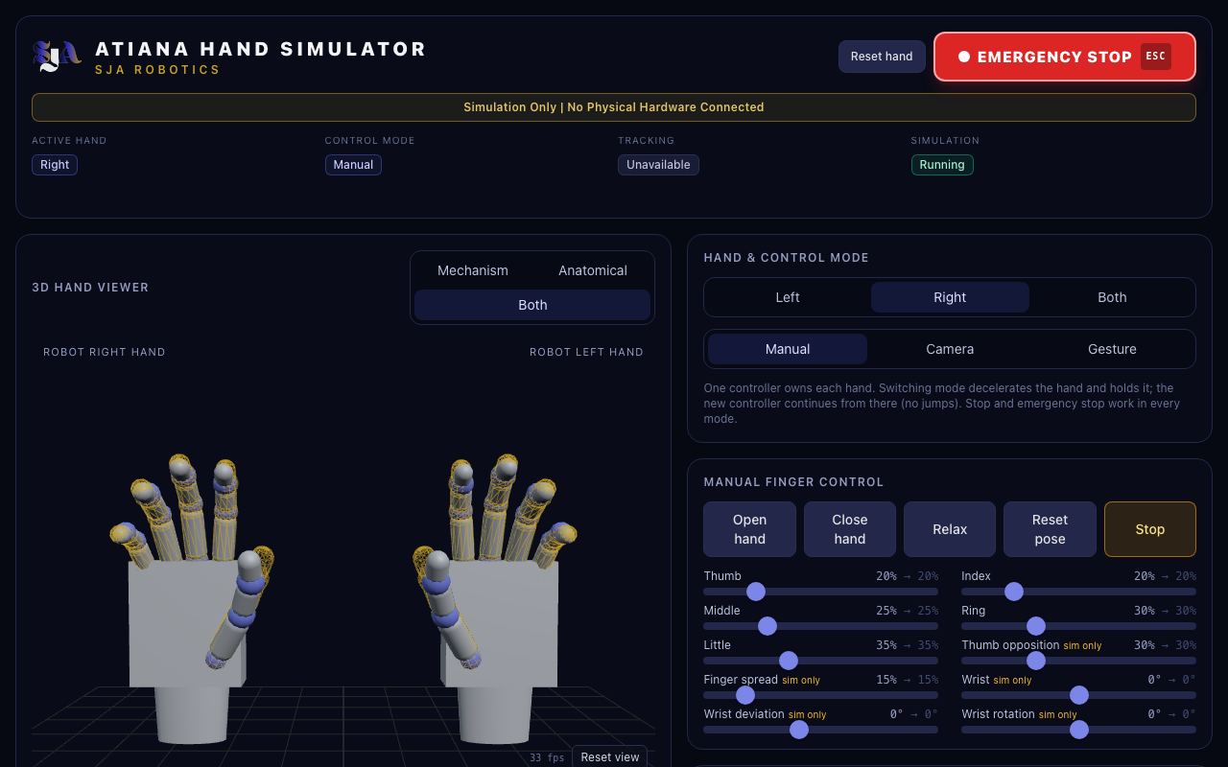Click the Simulation Only warning banner

pyautogui.click(x=614, y=107)
